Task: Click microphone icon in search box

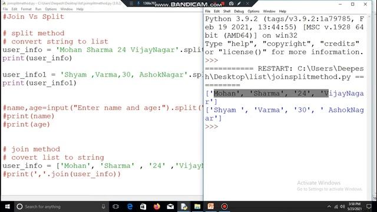Action: (104, 207)
